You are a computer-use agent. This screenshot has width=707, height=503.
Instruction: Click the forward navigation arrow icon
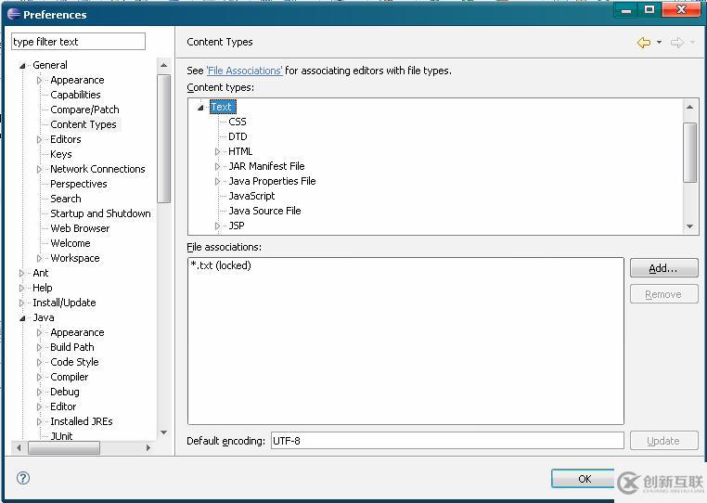point(676,43)
